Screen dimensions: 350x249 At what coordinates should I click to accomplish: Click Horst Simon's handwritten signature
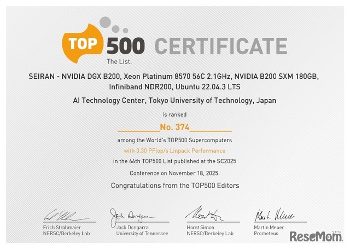coord(204,214)
